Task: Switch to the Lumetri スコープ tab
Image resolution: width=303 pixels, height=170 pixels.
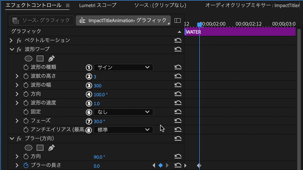Action: point(98,5)
